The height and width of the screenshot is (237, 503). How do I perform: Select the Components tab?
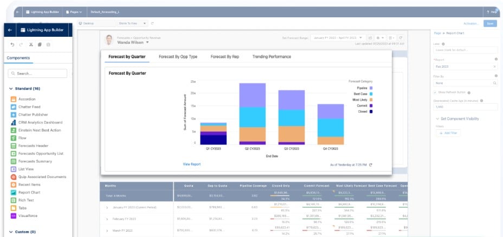pos(18,58)
